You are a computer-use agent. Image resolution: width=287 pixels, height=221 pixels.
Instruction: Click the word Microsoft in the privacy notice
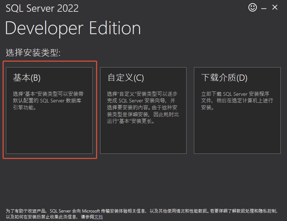point(91,211)
